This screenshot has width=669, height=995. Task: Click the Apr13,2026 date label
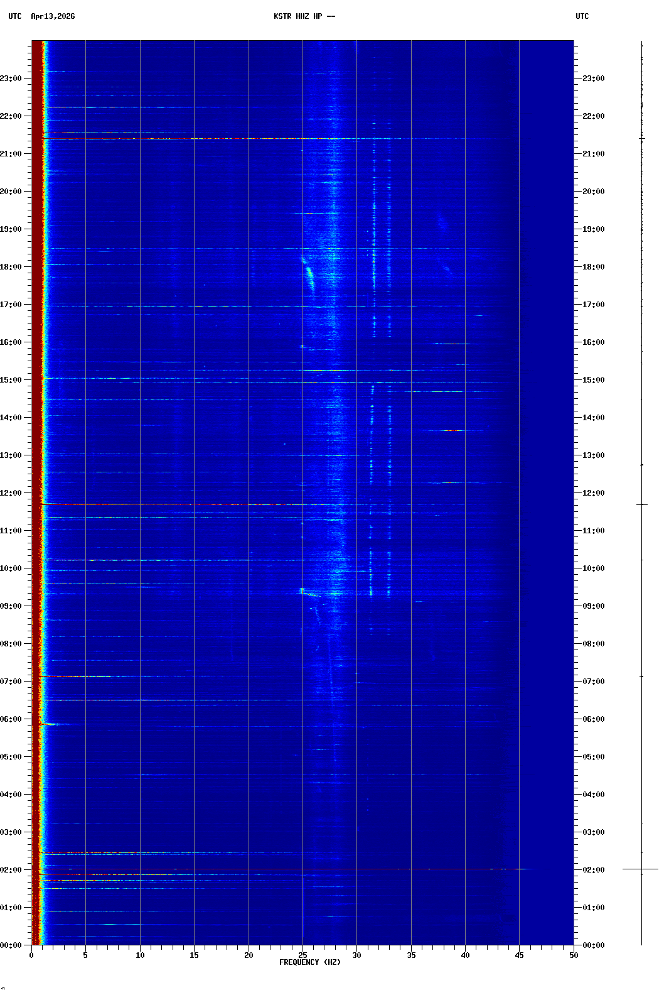[x=53, y=16]
